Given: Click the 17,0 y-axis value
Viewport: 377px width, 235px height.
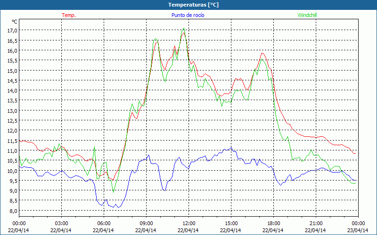Looking at the screenshot, I should [x=13, y=30].
